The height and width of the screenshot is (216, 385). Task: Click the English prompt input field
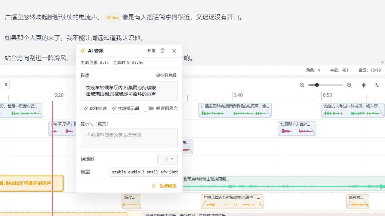[x=129, y=138]
